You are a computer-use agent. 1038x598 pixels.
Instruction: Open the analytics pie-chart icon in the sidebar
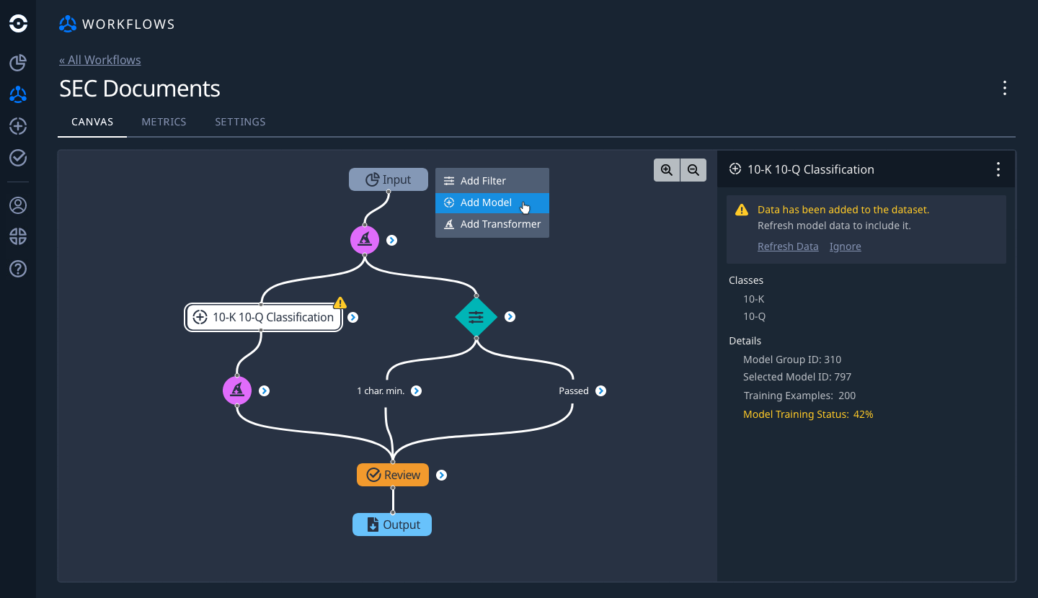click(17, 63)
